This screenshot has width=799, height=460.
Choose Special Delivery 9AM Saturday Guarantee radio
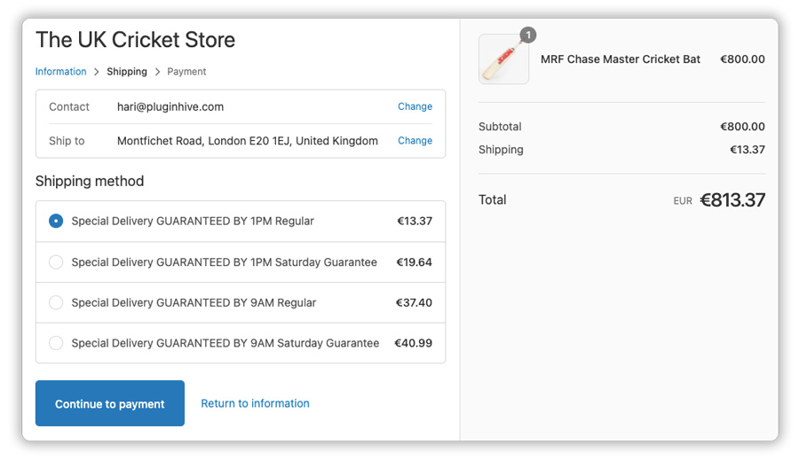[56, 343]
